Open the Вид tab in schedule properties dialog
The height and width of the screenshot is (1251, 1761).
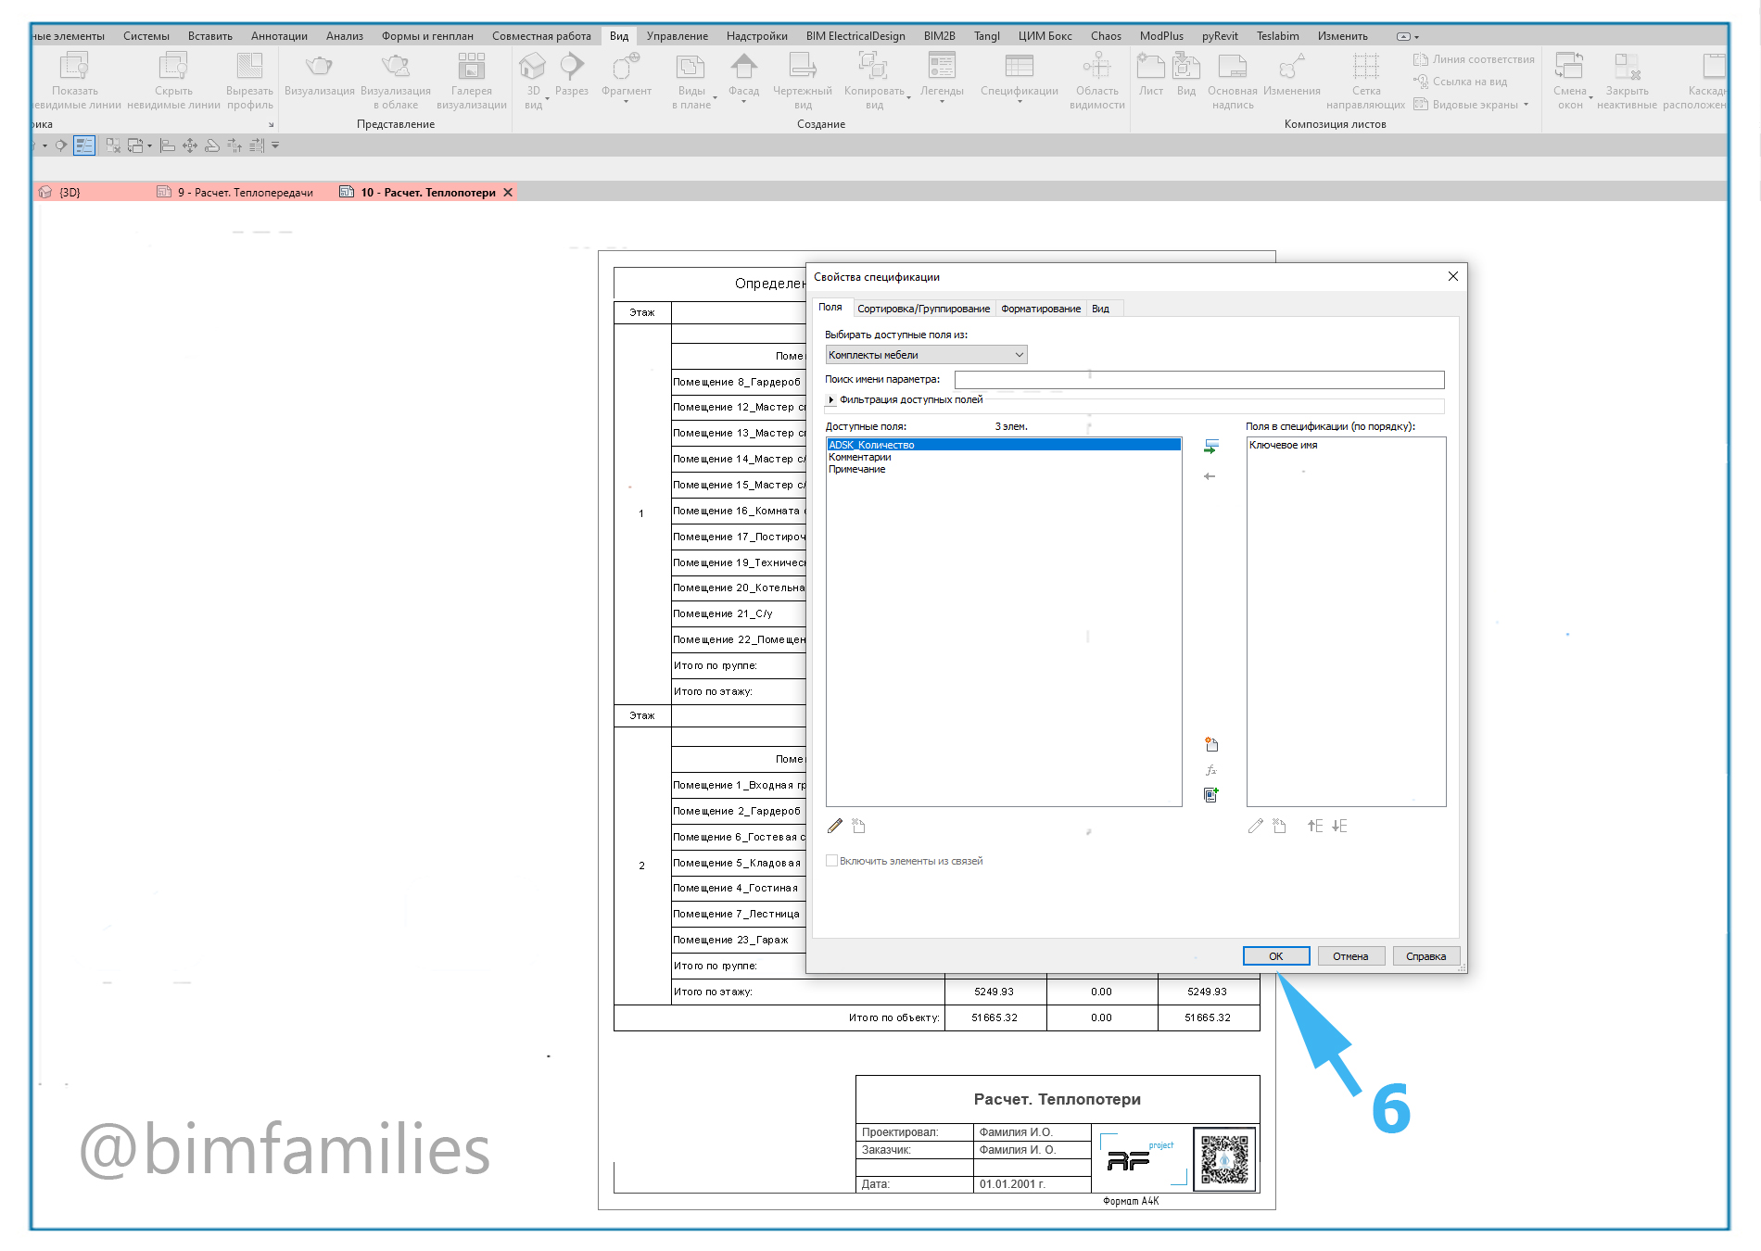pos(1100,309)
